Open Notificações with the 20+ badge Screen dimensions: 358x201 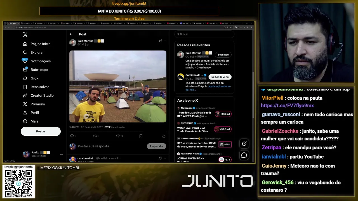pos(37,61)
